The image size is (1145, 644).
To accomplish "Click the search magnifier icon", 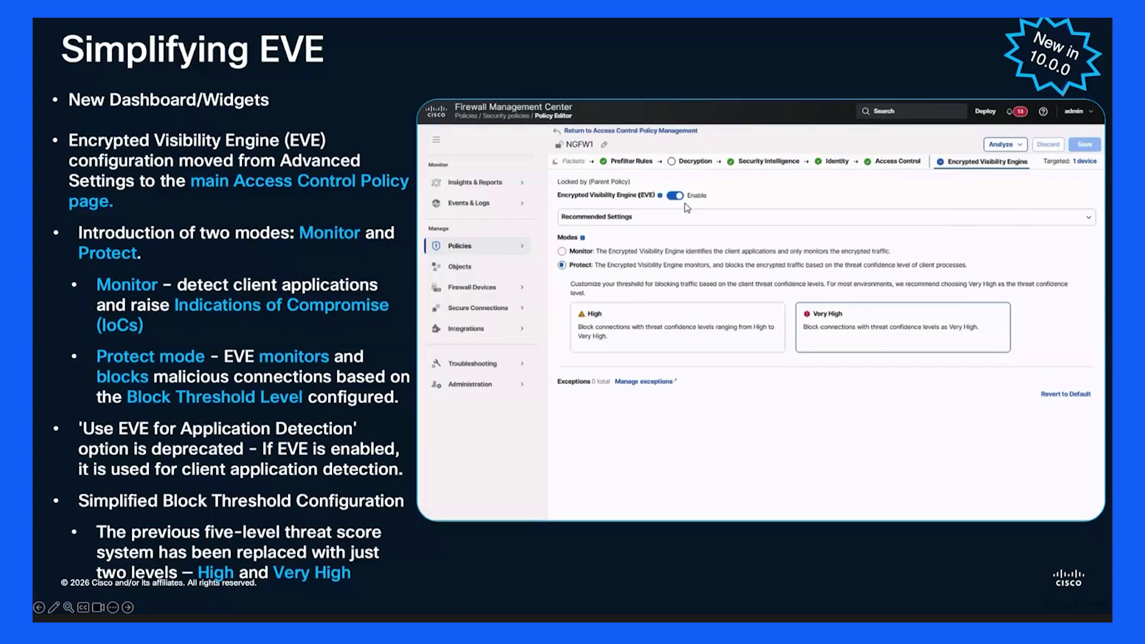I will click(865, 111).
